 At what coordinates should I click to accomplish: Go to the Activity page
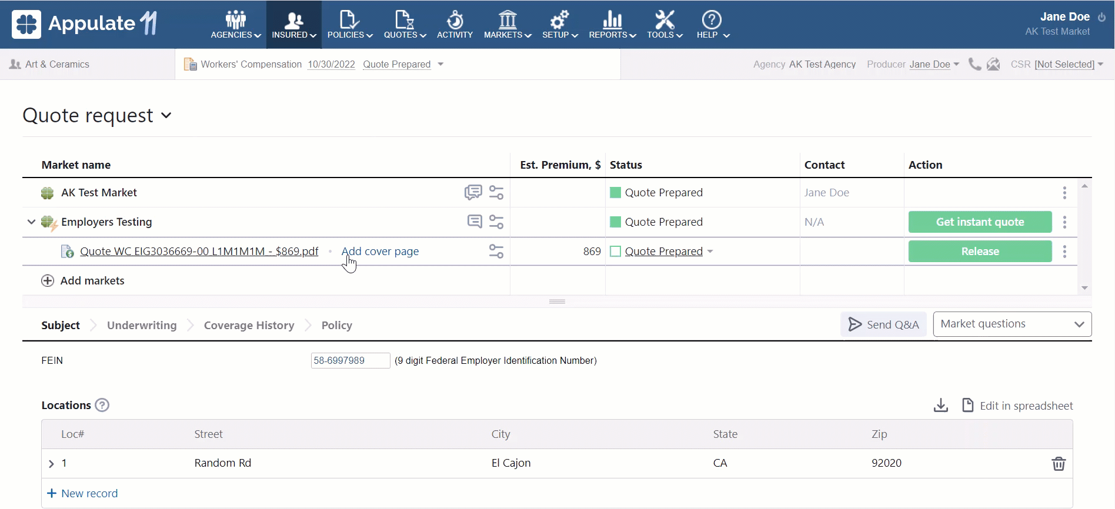pos(455,25)
